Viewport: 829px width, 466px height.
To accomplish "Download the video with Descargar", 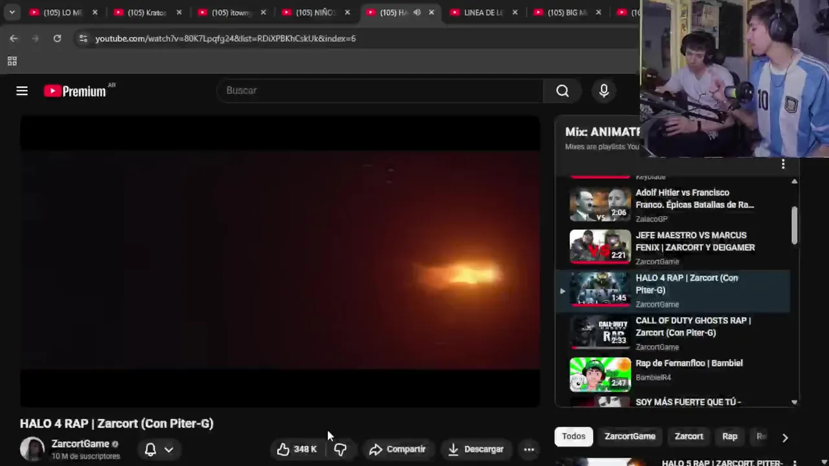I will [x=476, y=449].
